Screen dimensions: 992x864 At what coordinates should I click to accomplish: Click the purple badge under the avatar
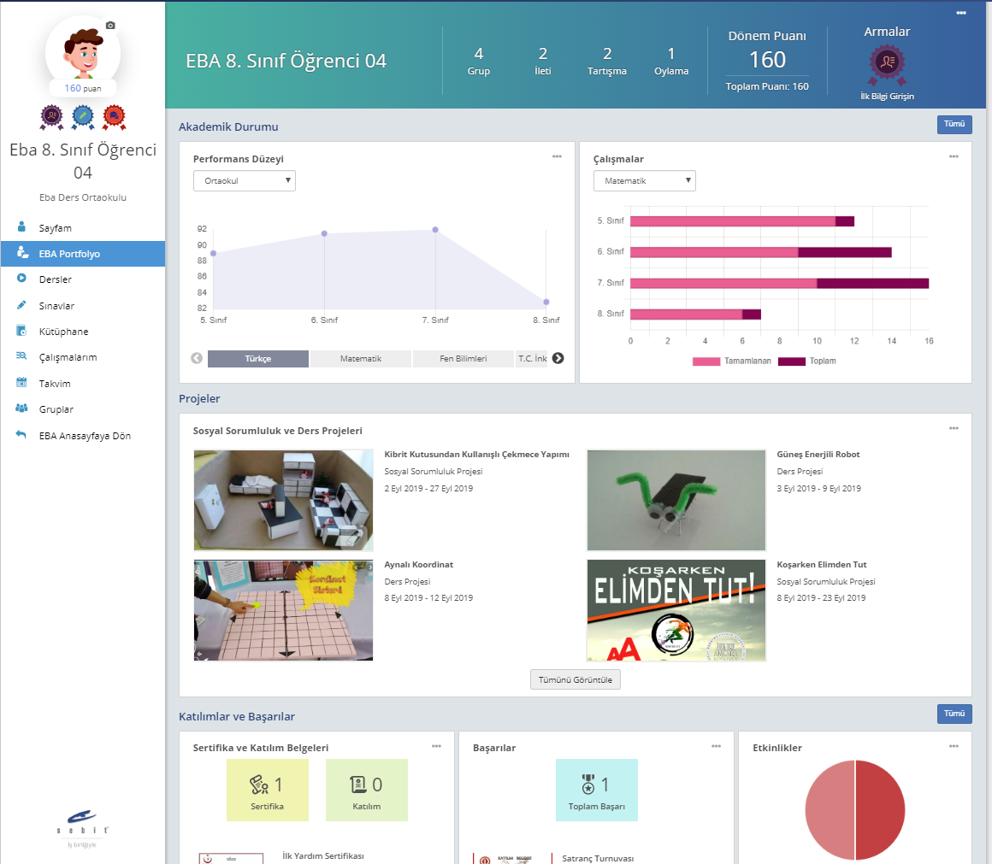pos(52,117)
